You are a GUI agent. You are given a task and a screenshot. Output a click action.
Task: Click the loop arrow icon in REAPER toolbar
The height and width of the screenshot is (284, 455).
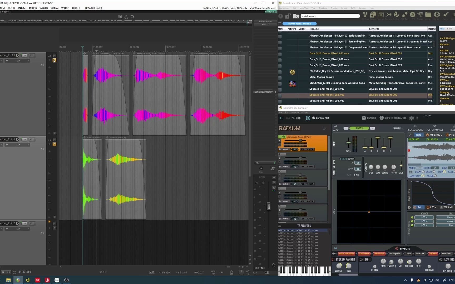[132, 17]
